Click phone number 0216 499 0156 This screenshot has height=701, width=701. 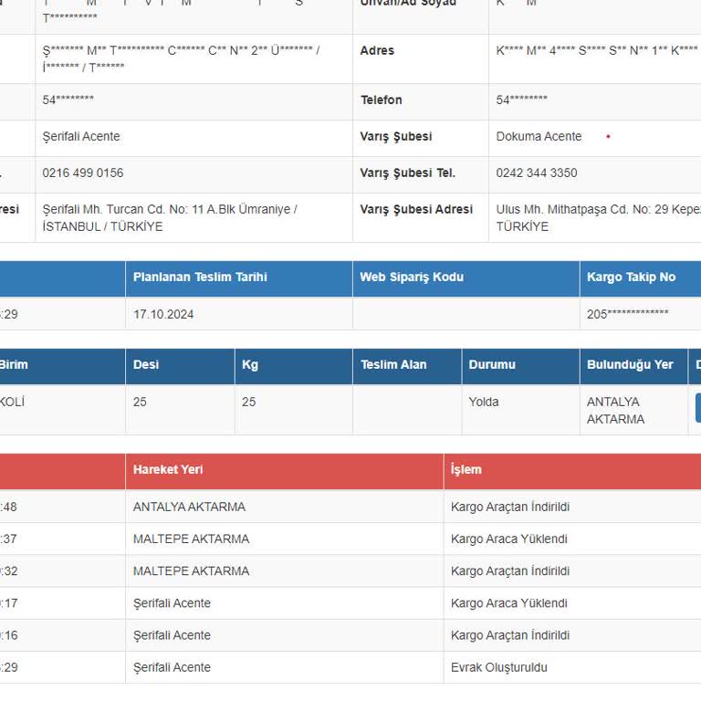click(83, 173)
